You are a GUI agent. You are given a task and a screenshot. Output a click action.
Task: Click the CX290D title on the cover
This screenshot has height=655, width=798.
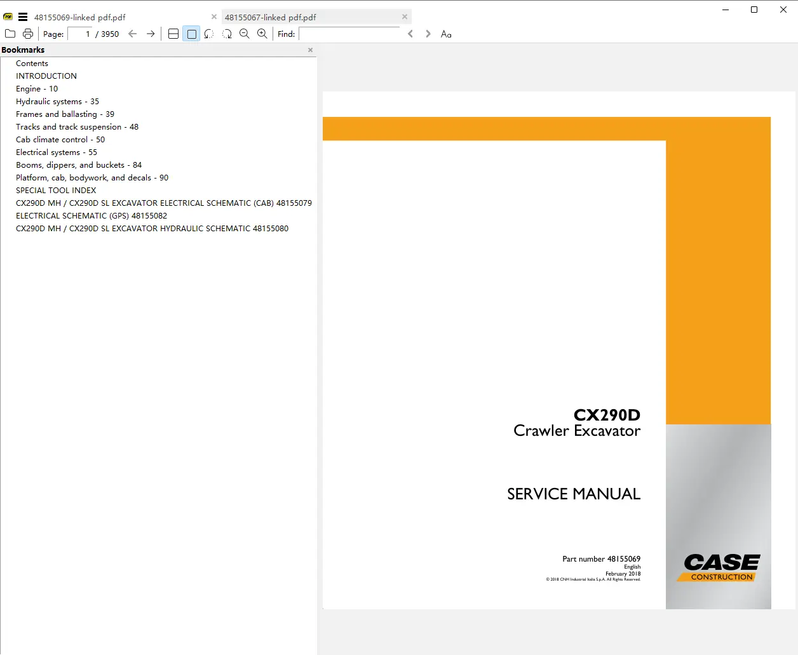click(x=607, y=415)
